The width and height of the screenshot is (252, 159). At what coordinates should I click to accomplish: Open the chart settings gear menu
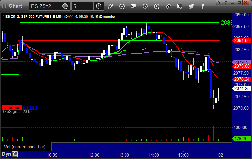65,6
